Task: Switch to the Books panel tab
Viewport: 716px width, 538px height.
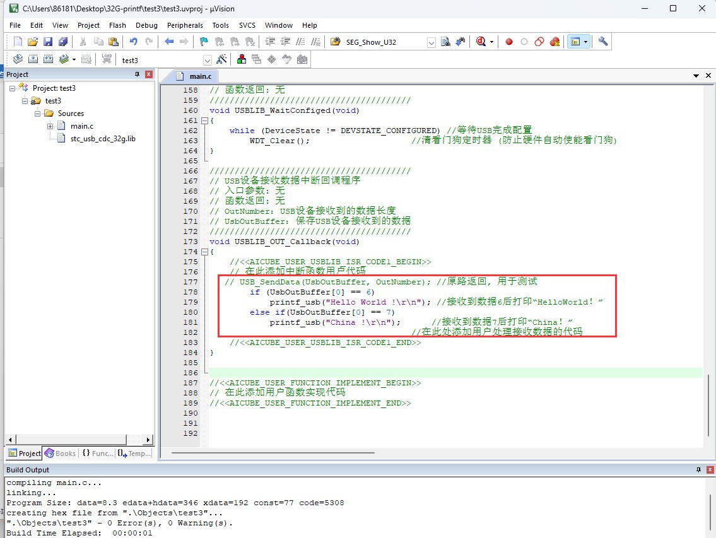Action: [61, 453]
